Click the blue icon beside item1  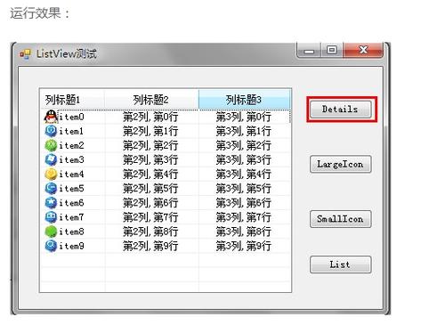(51, 131)
